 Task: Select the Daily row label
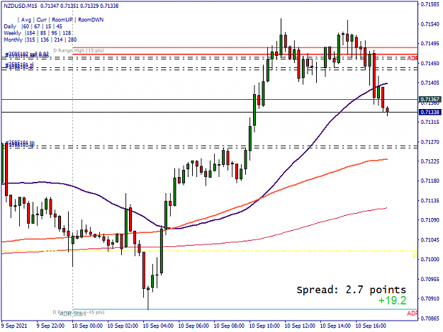[x=10, y=26]
